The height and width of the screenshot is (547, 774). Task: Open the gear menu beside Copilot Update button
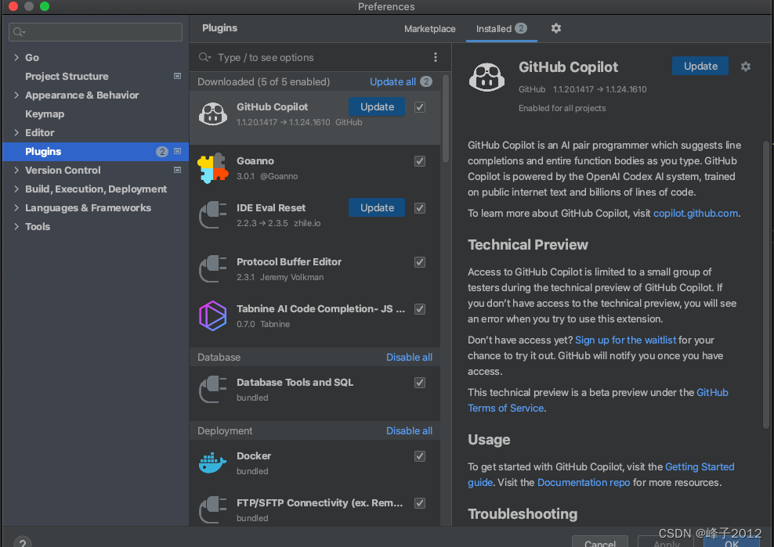745,67
